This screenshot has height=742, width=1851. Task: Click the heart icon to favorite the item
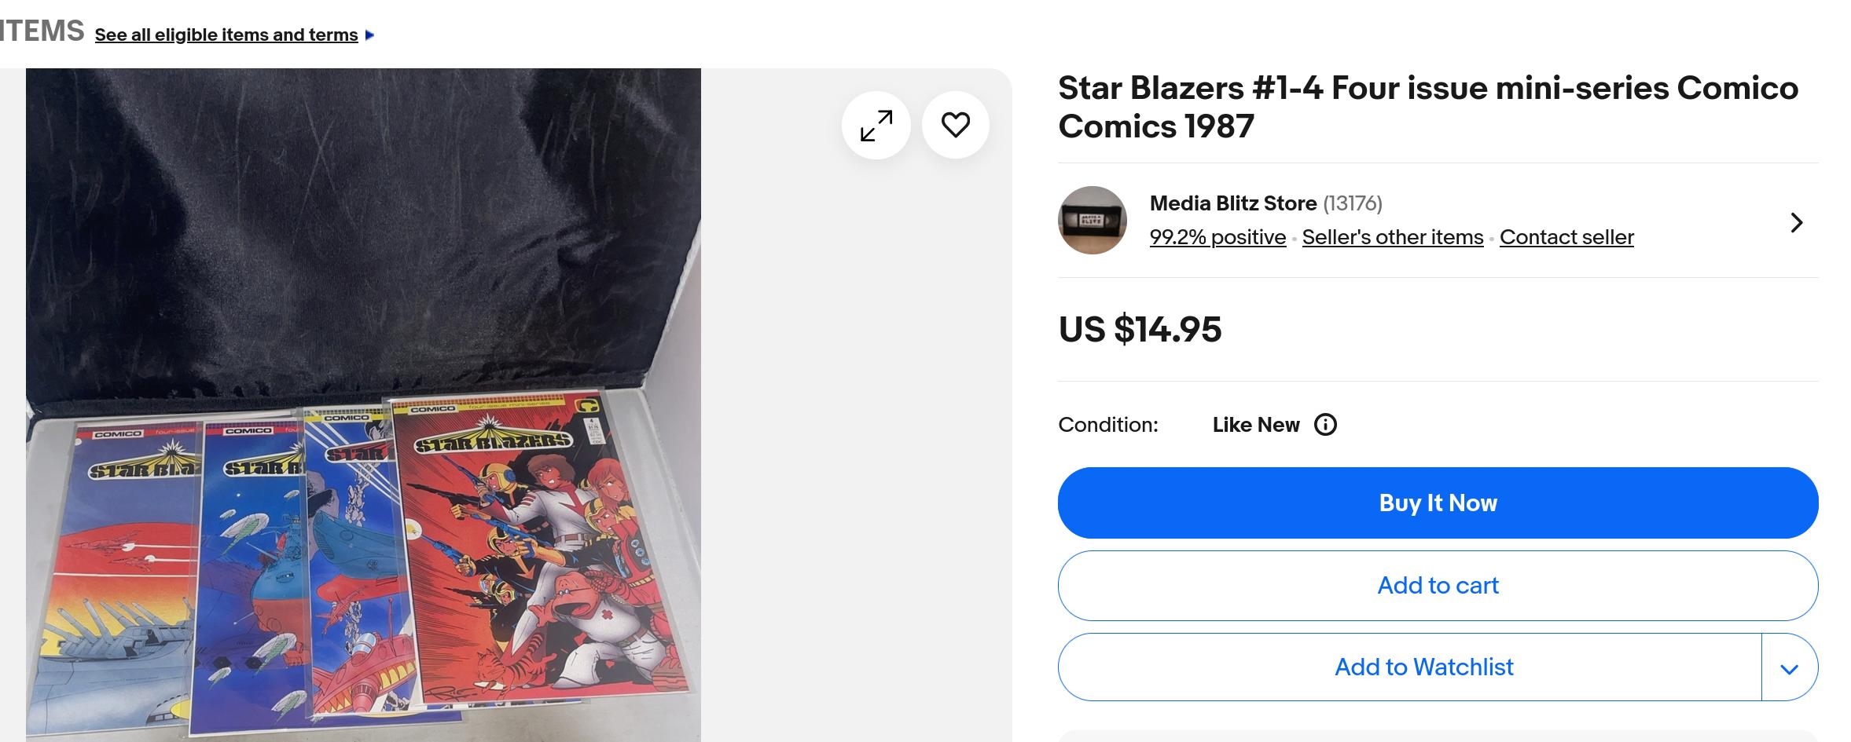coord(955,125)
